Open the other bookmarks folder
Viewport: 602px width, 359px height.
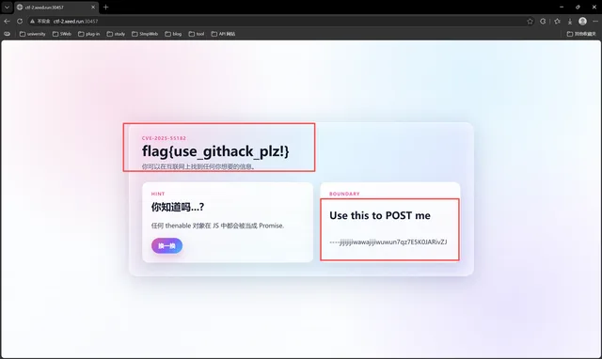[581, 34]
